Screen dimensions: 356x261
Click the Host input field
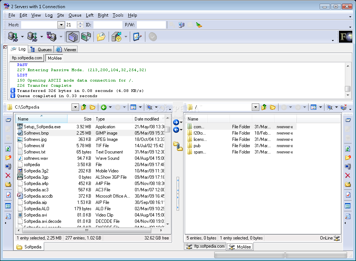click(x=39, y=25)
